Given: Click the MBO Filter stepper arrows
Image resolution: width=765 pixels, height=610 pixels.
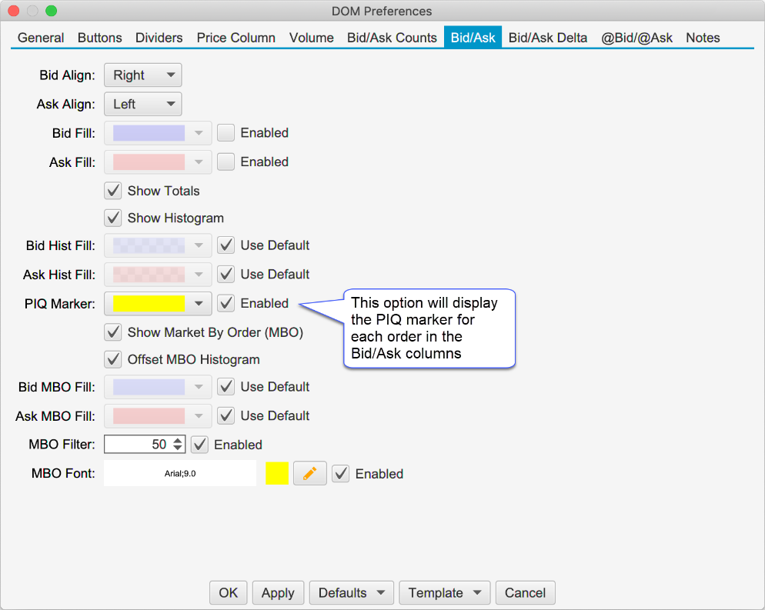Looking at the screenshot, I should 178,444.
